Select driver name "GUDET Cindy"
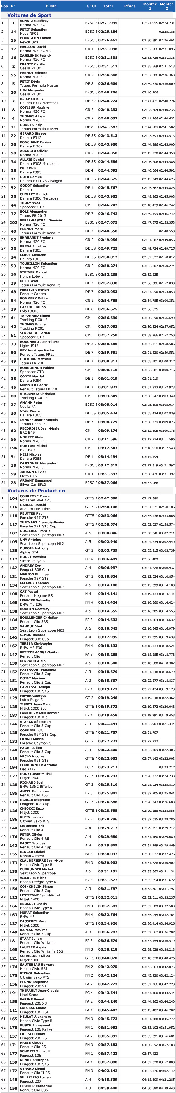Screen dimensions: 176x1093 click(x=31, y=125)
